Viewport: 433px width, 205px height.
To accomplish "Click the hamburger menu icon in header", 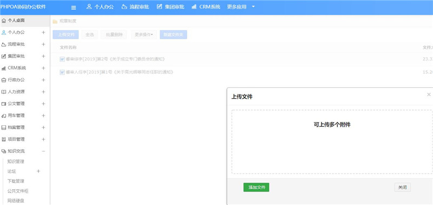I will (x=74, y=8).
